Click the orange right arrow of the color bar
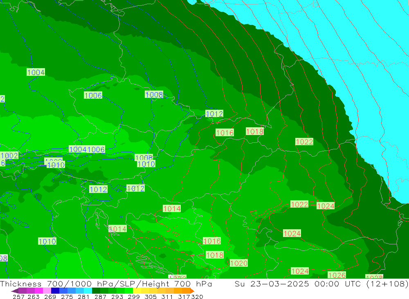The width and height of the screenshot is (409, 299). point(192,291)
